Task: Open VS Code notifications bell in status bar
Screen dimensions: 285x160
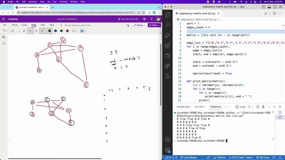Action: tap(280, 157)
